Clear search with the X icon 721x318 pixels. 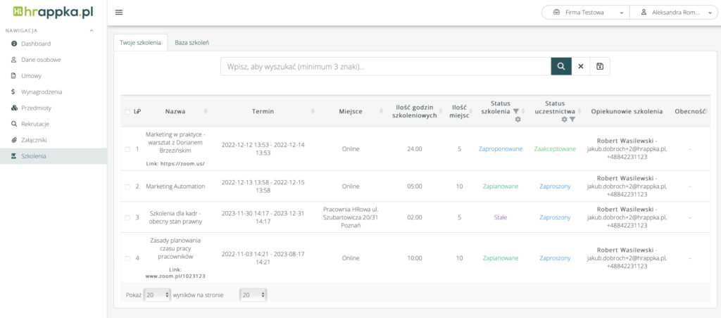[581, 66]
